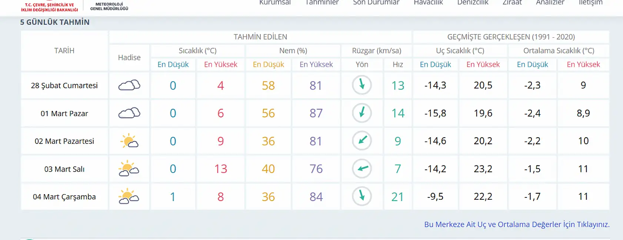Click the weather icon for 04 Mart Çarşamba
The height and width of the screenshot is (240, 623).
tap(129, 196)
